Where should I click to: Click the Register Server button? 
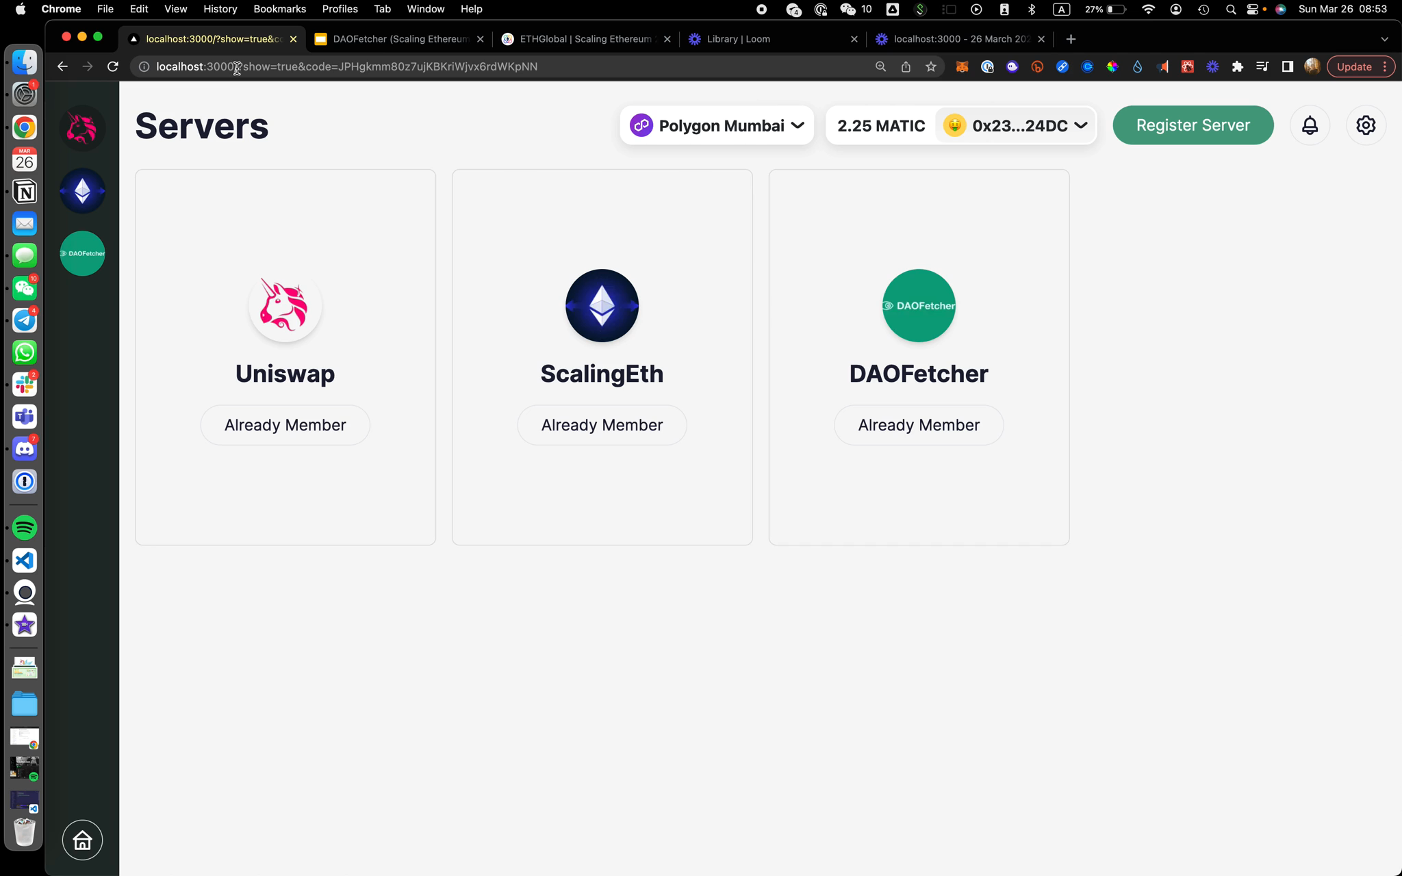coord(1193,125)
